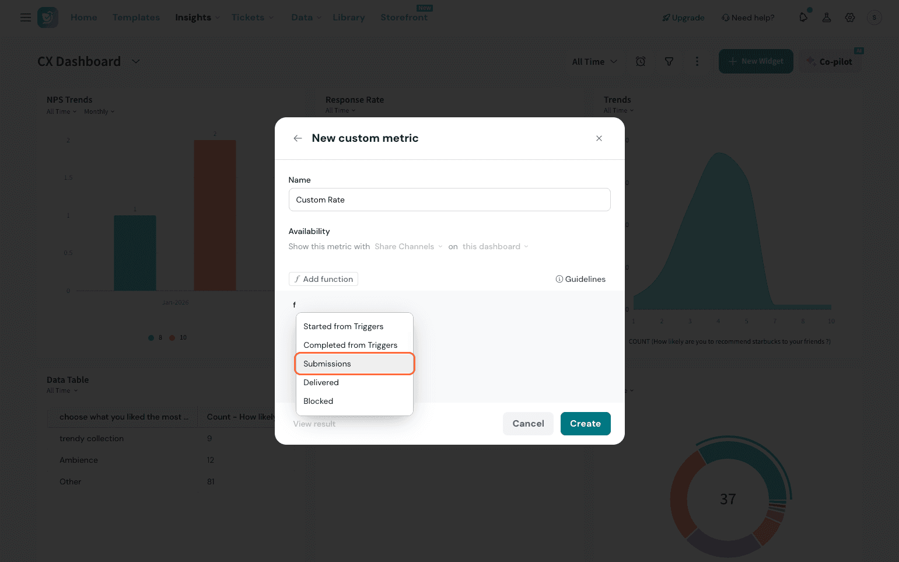899x562 pixels.
Task: Open the user avatar profile icon
Action: tap(874, 18)
